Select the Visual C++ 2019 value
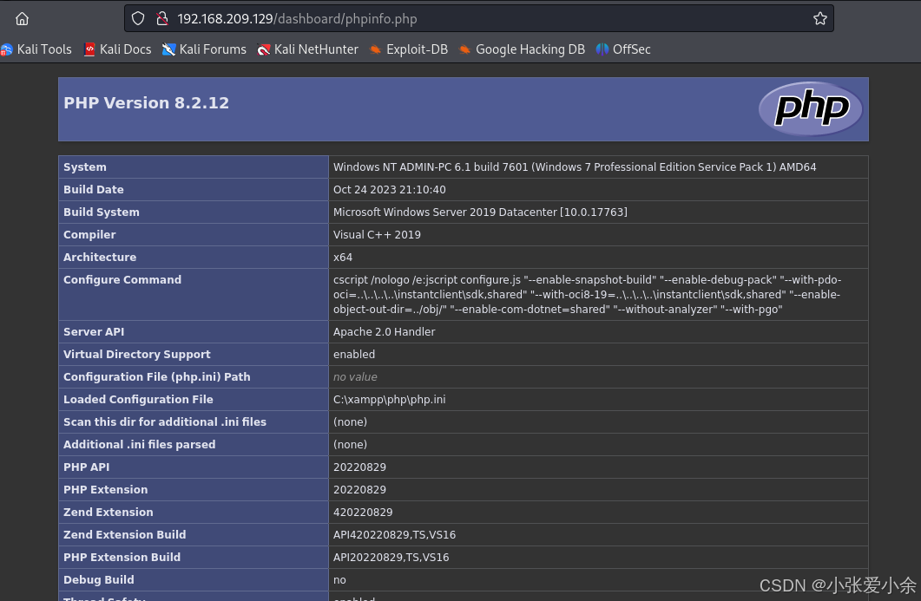921x601 pixels. click(x=377, y=235)
